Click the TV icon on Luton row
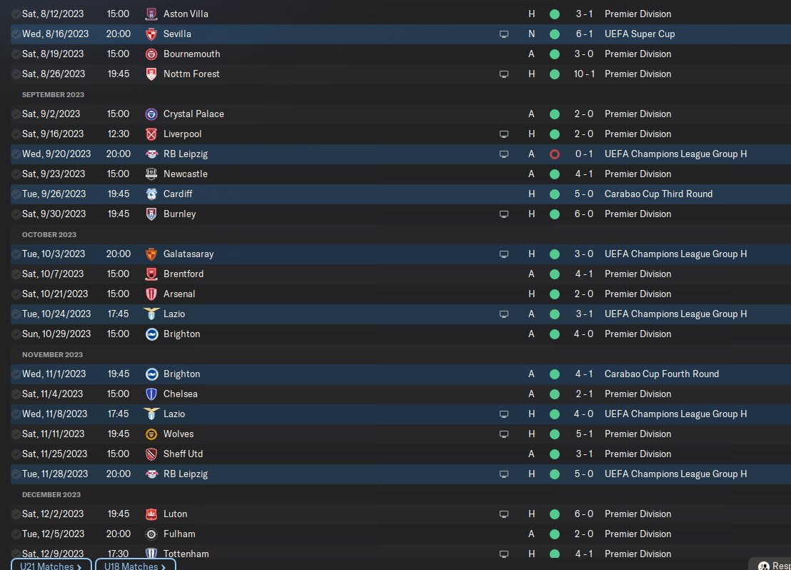791x570 pixels. click(504, 514)
